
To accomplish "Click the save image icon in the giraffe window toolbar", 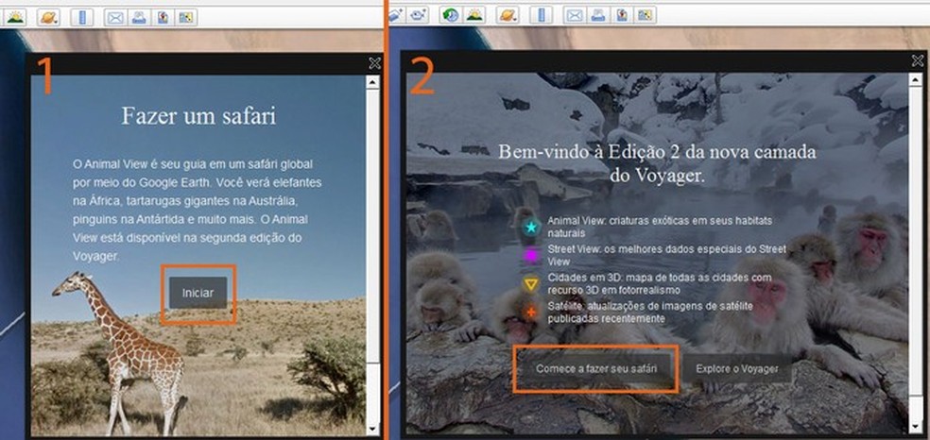I will tap(163, 17).
